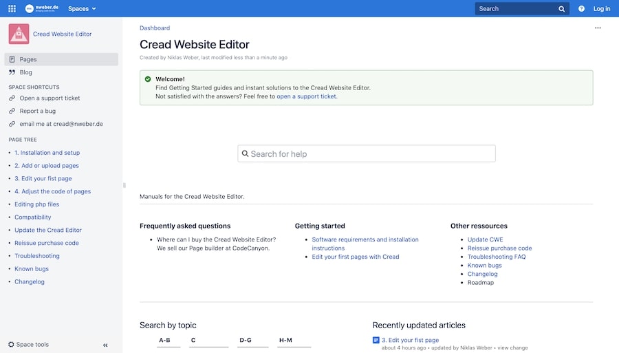The height and width of the screenshot is (353, 619).
Task: Open Known bugs under Other ressources
Action: click(484, 266)
